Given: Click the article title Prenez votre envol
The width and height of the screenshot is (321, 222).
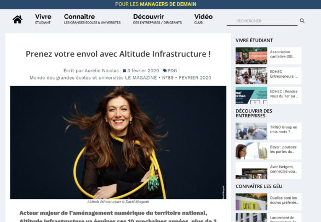Looking at the screenshot, I should (x=118, y=54).
